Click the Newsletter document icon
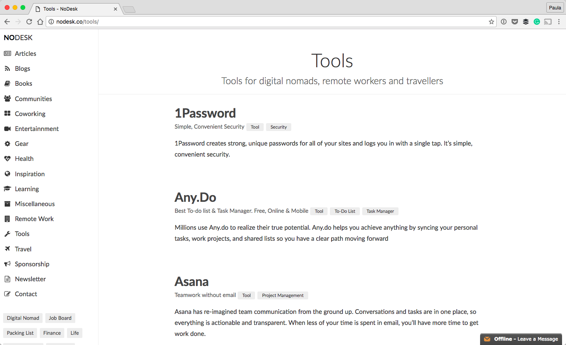This screenshot has width=566, height=345. tap(7, 279)
